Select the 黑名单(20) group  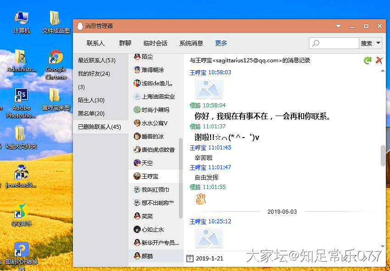91,114
